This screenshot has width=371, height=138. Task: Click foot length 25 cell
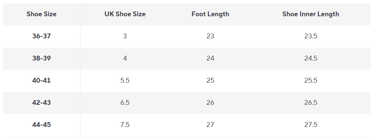coord(210,80)
